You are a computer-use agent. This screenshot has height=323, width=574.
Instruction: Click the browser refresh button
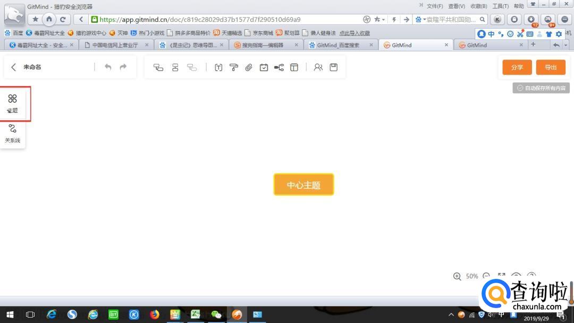coord(63,20)
